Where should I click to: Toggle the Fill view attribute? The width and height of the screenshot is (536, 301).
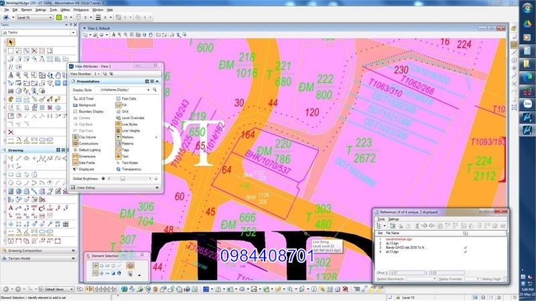coord(117,105)
